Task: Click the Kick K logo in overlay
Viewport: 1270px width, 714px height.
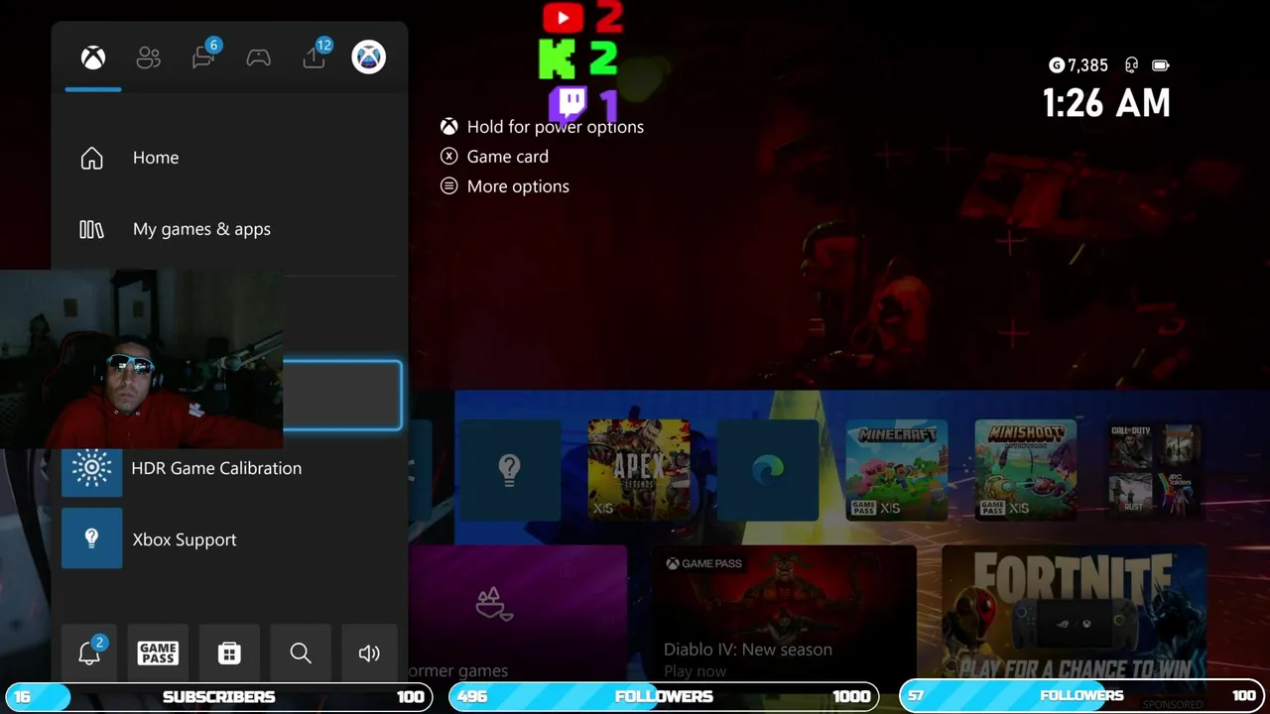Action: (558, 59)
